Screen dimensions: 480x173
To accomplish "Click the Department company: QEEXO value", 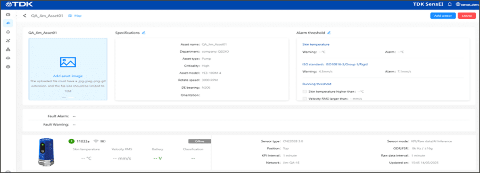I will (216, 51).
